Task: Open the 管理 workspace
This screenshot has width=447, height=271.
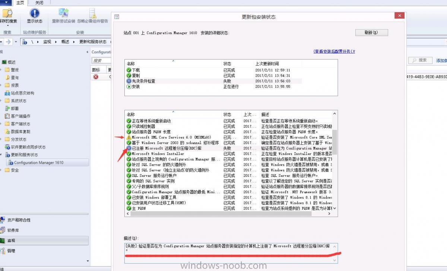Action: click(44, 251)
